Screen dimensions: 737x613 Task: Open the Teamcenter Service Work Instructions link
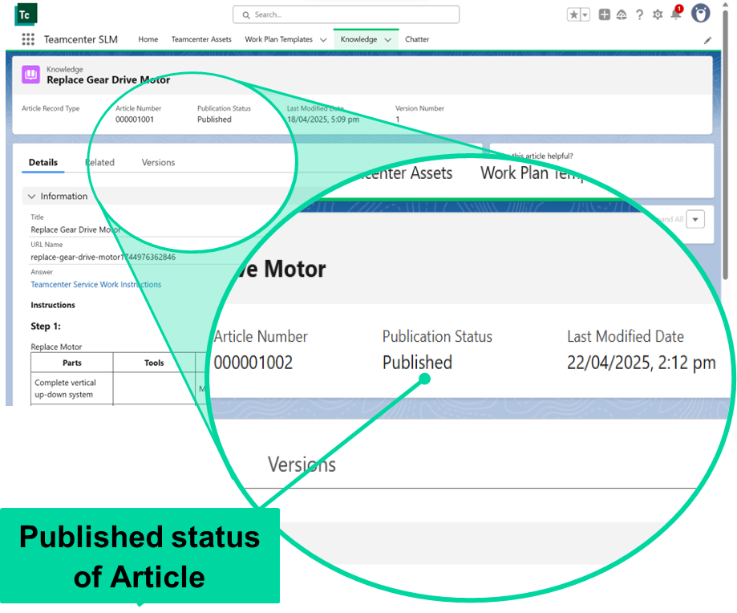point(96,285)
